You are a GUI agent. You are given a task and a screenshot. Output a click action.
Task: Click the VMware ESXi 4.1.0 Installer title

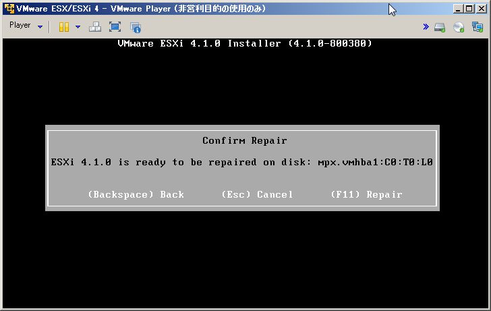tap(245, 43)
